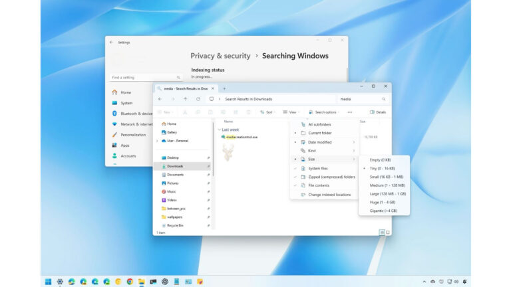Viewport: 511px width, 287px height.
Task: Click the Name column header
Action: (228, 122)
